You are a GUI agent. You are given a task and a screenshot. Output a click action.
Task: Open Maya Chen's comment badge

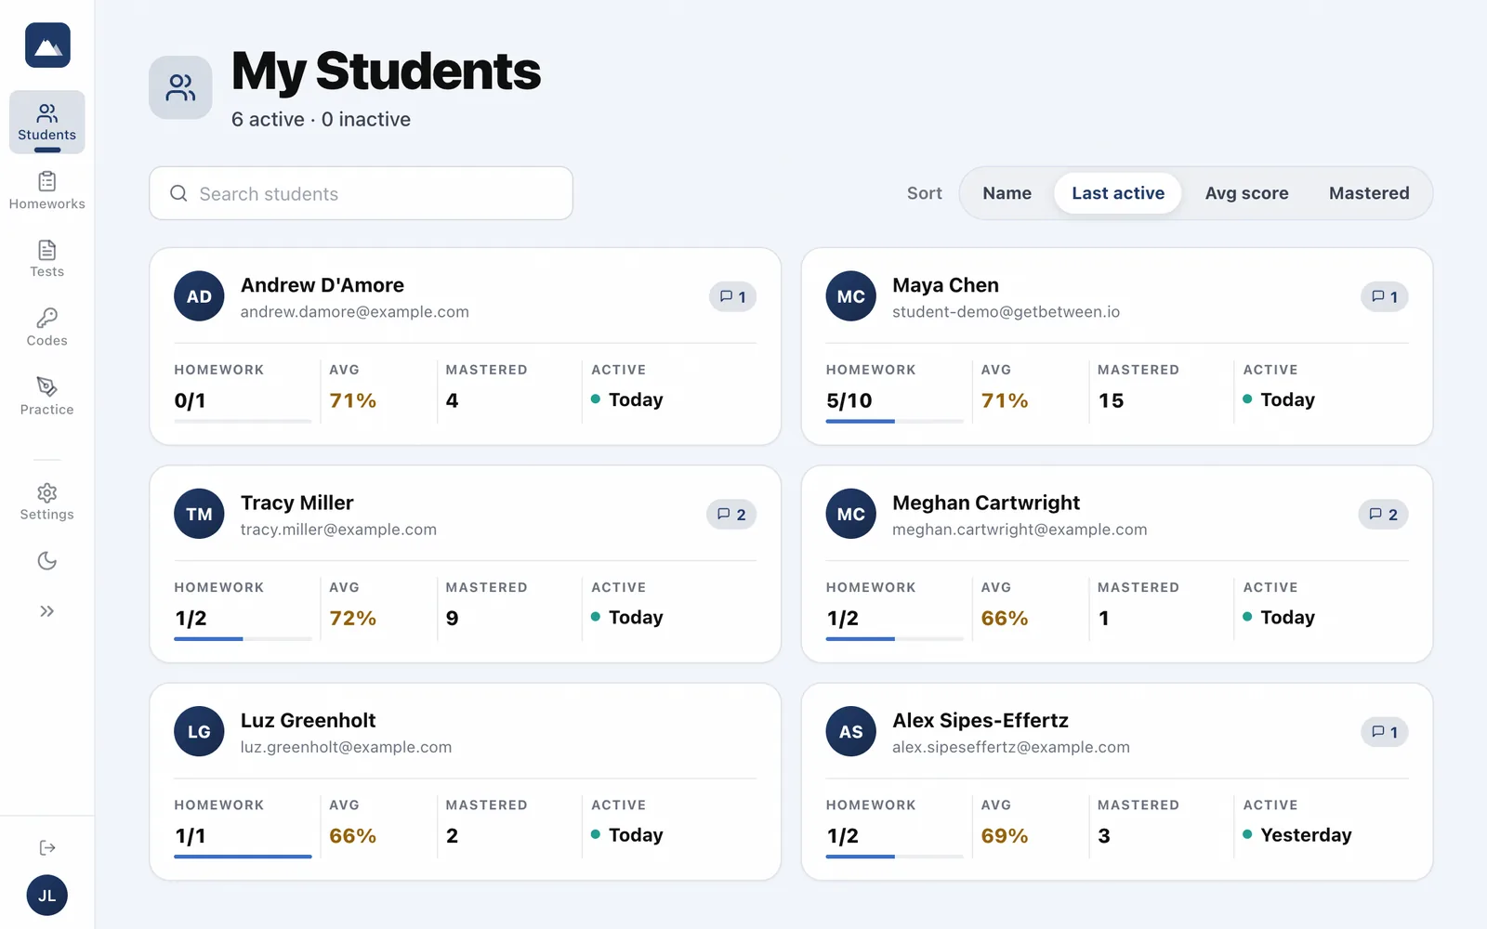[1385, 296]
